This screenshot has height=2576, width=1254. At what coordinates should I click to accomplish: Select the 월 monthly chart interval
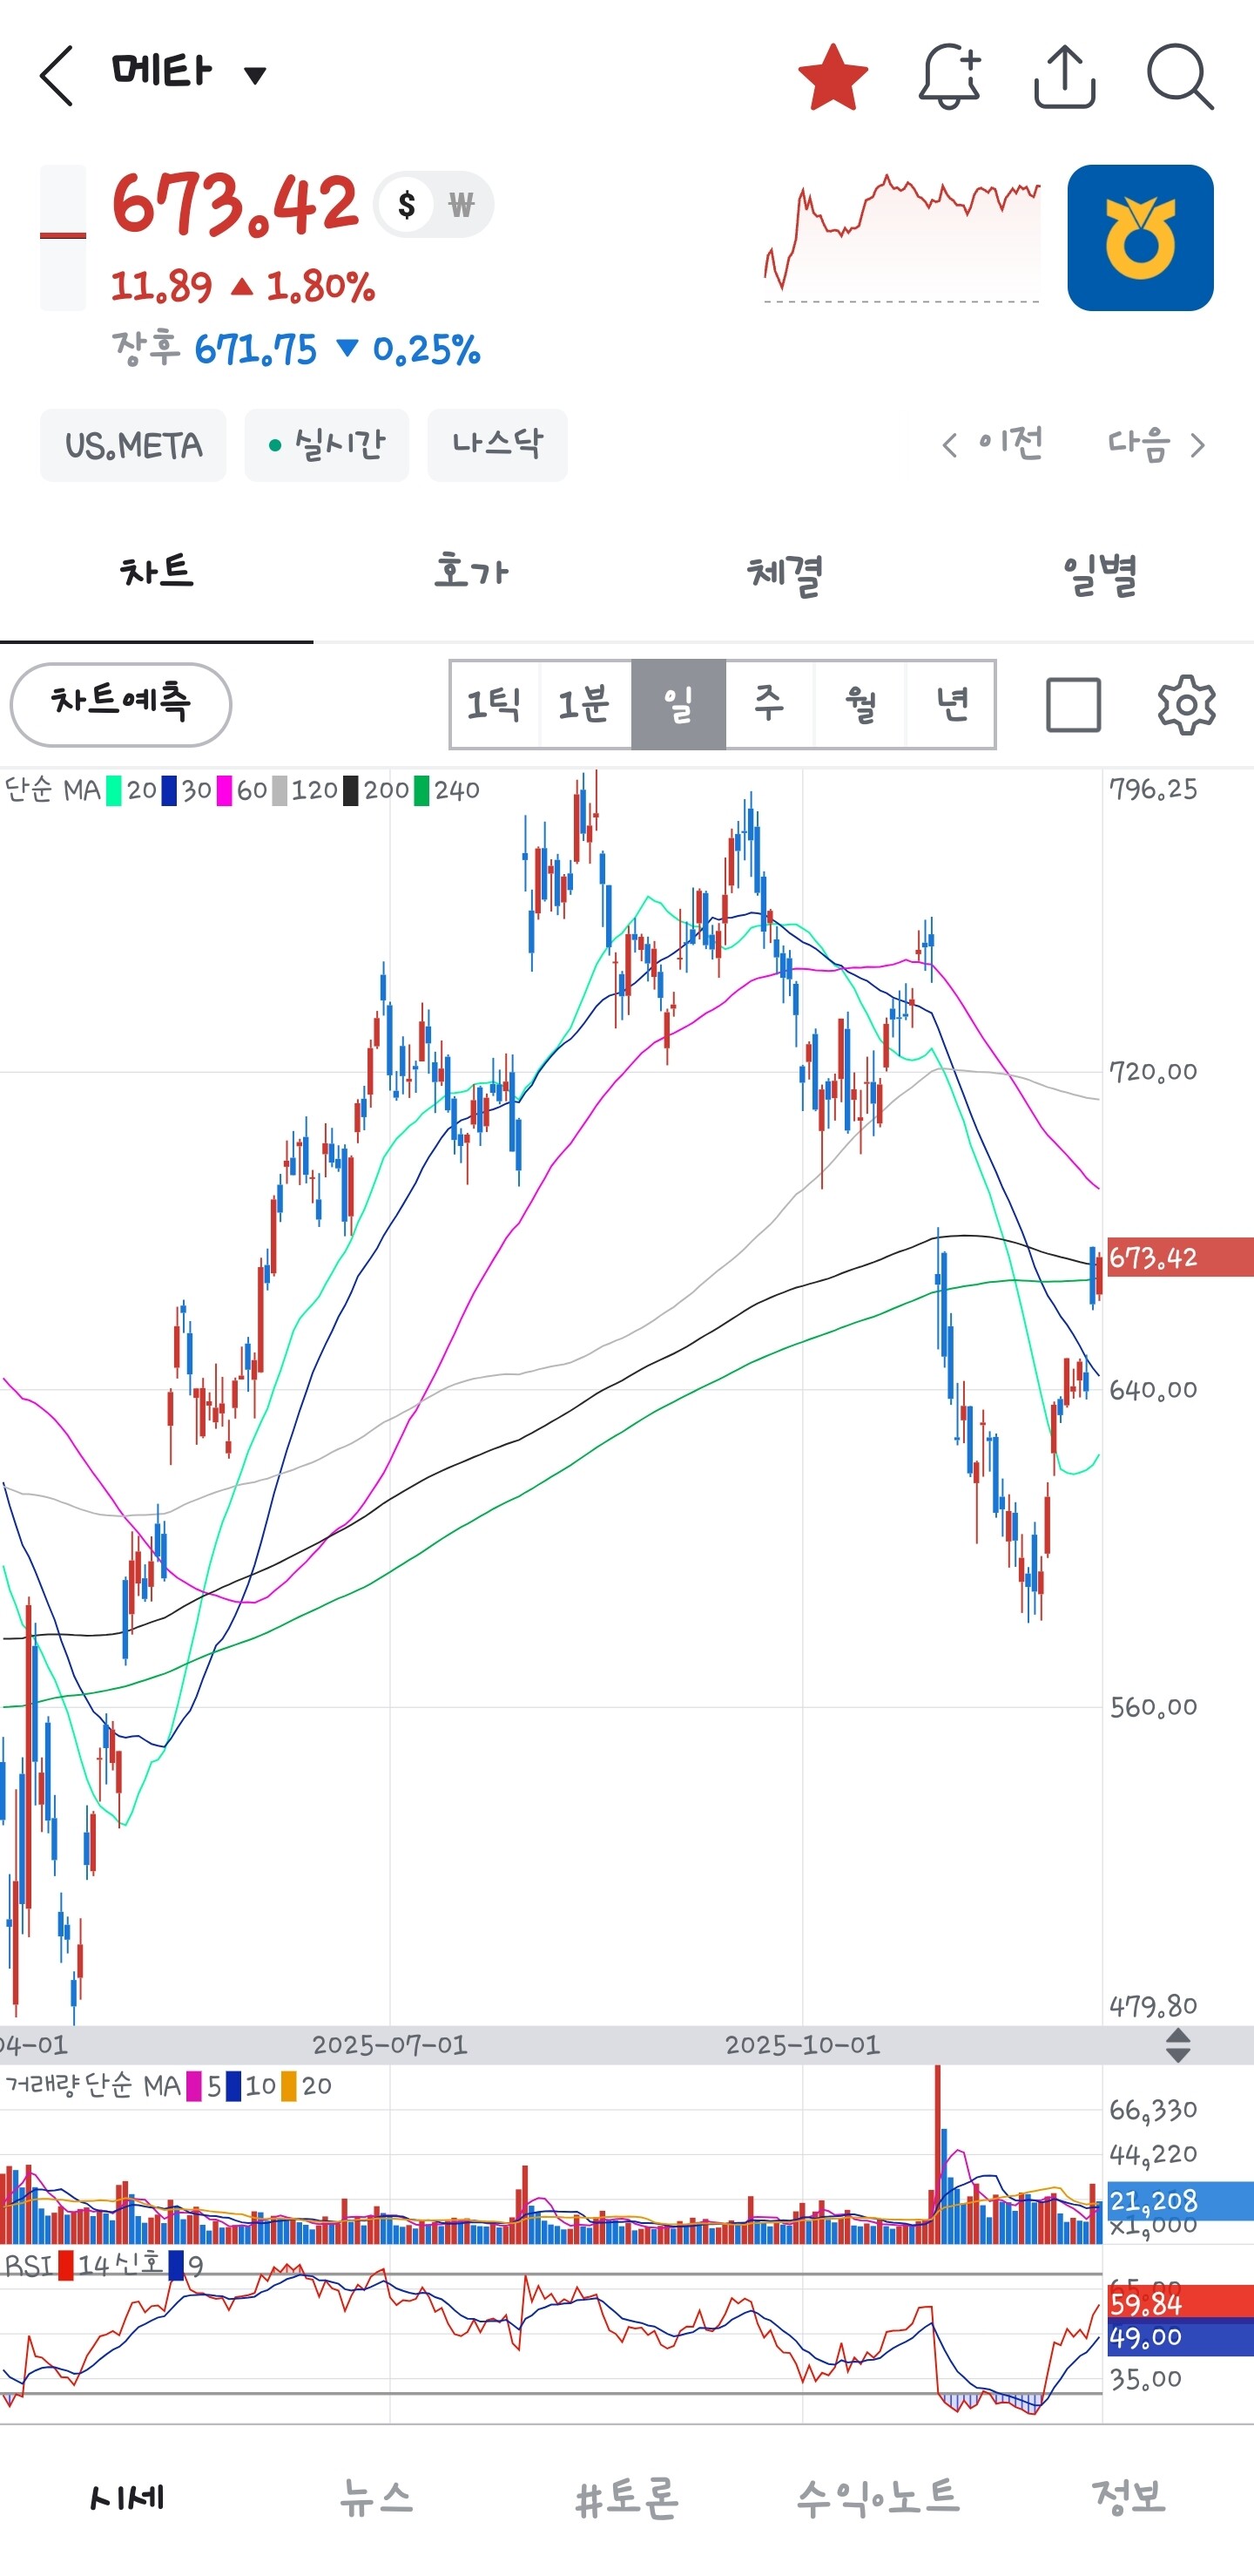pos(860,704)
